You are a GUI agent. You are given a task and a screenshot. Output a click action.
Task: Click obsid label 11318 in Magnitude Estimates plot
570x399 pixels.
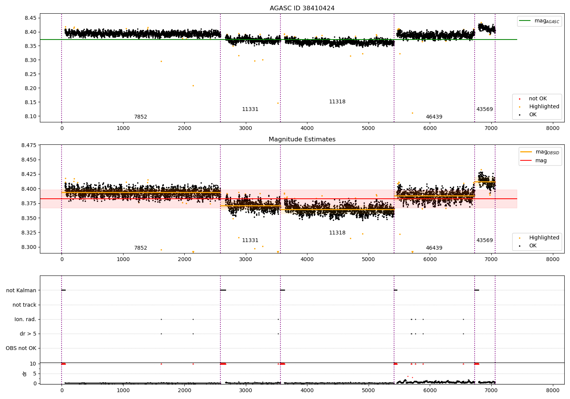[337, 233]
